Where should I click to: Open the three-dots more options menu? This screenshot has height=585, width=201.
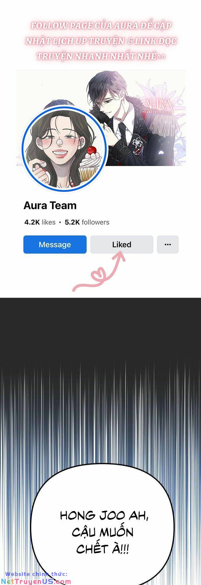tap(168, 245)
